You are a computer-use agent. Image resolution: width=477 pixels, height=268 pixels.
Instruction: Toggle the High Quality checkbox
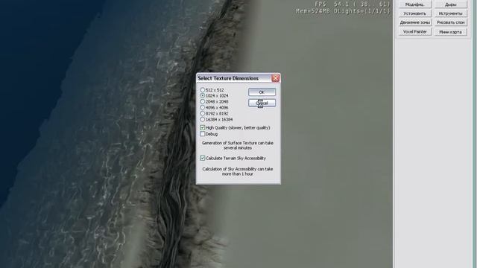point(203,127)
